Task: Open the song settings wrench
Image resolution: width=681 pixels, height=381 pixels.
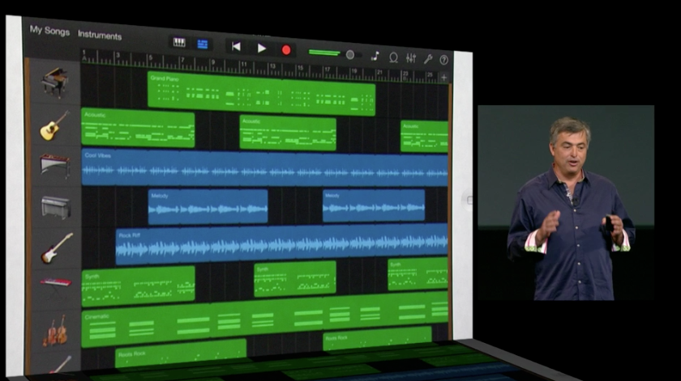Action: tap(428, 59)
